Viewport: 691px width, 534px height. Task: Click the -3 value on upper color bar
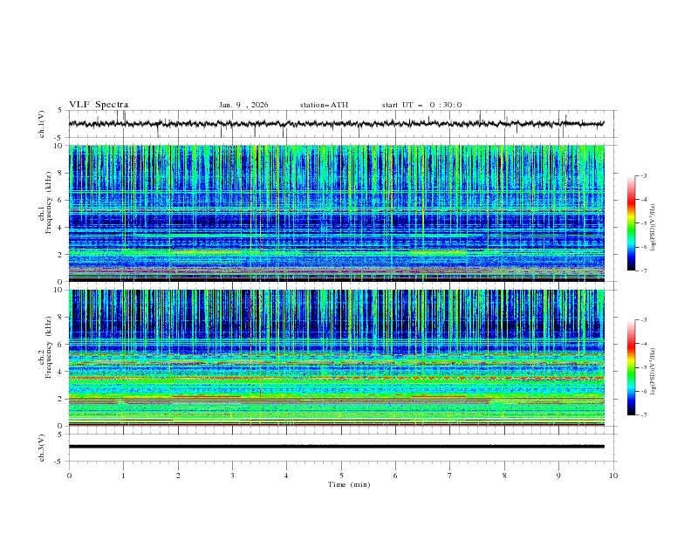coord(643,176)
